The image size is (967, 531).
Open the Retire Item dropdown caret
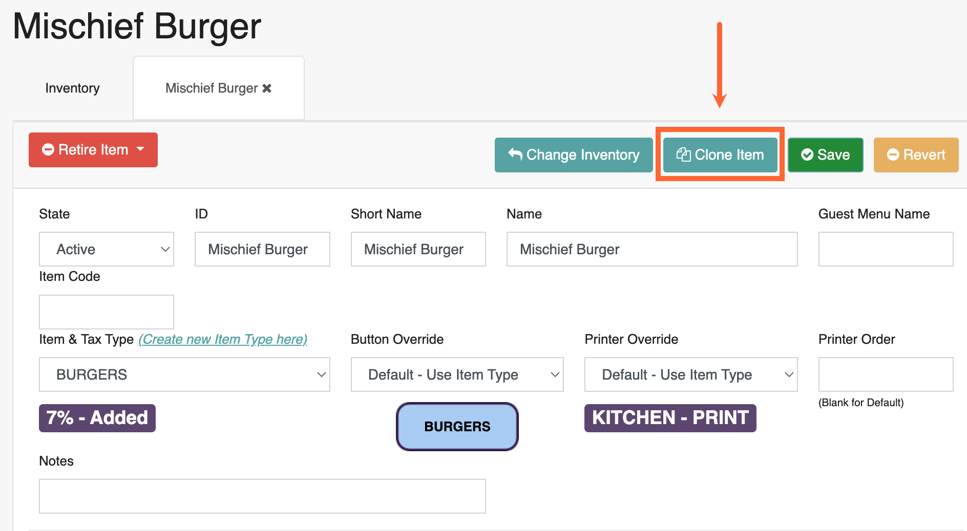click(x=140, y=149)
